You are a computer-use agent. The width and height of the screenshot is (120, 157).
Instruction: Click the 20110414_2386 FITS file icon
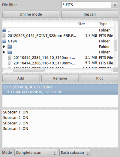click(10, 63)
